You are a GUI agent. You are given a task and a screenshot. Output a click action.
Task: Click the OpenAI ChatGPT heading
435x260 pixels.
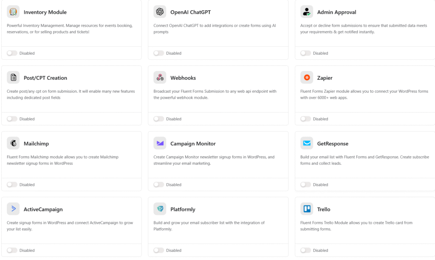[x=191, y=12]
